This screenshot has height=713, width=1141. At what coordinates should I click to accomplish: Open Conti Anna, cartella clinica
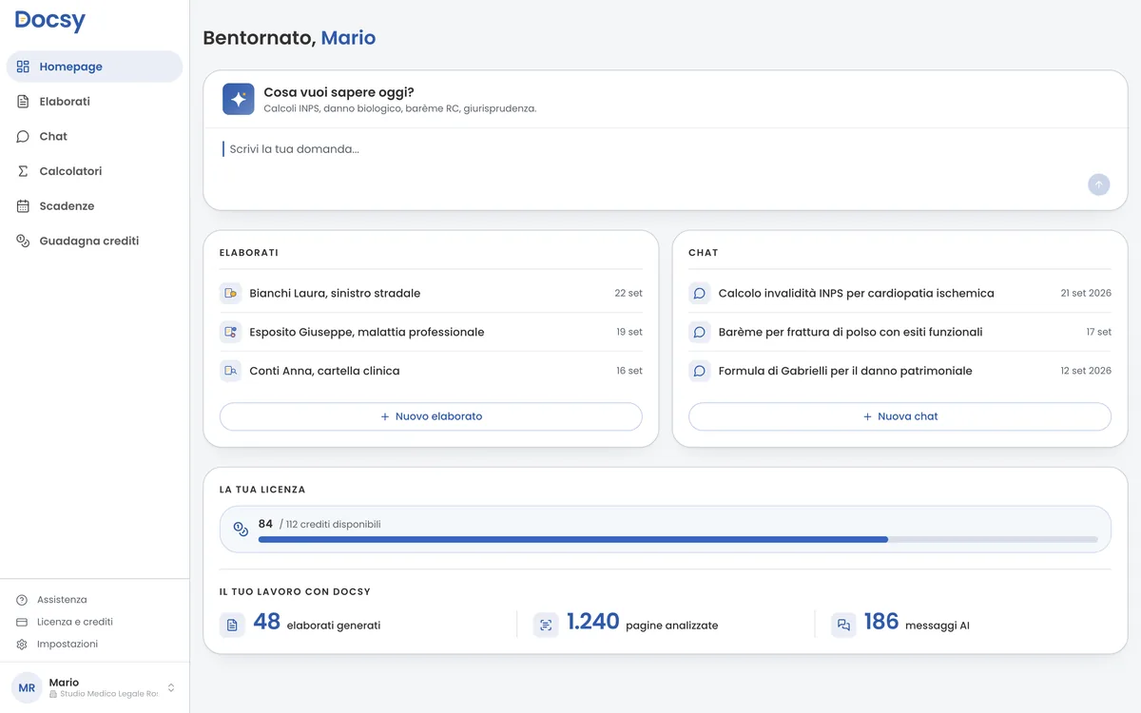pyautogui.click(x=431, y=371)
